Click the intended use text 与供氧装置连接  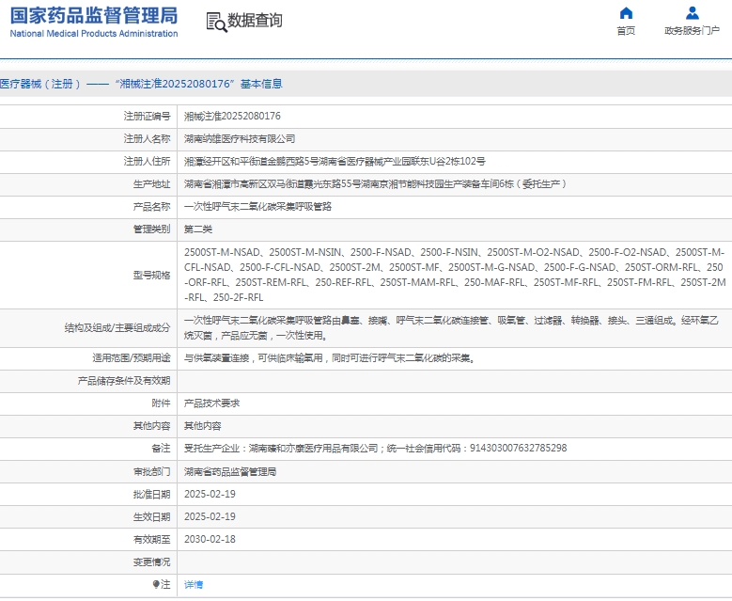click(330, 358)
